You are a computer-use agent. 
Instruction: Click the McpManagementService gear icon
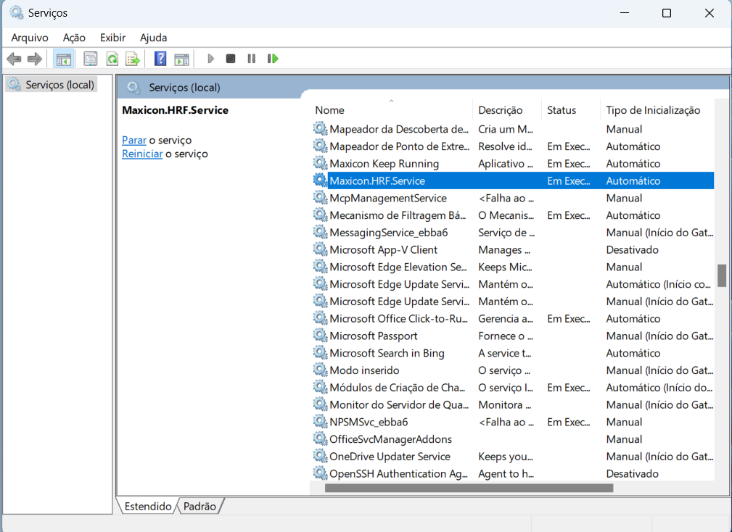(x=320, y=198)
